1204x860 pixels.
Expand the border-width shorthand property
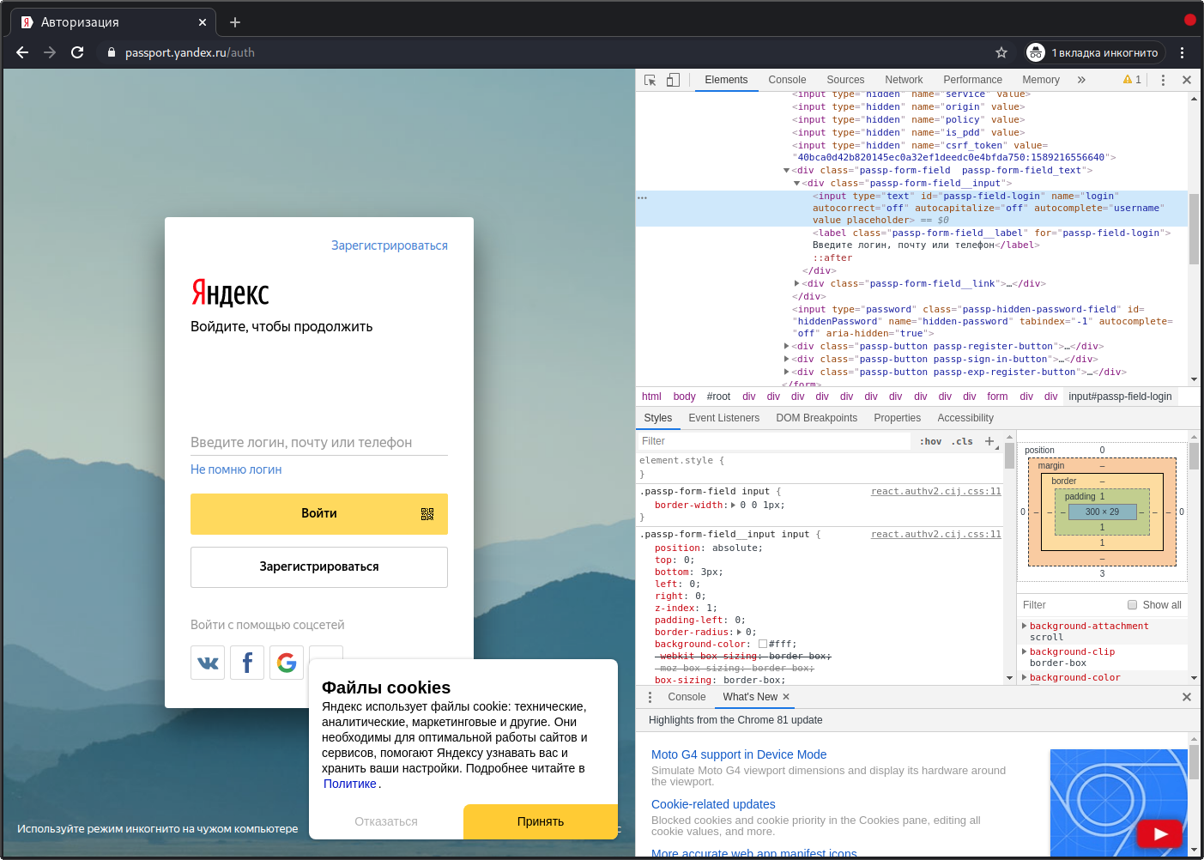(x=733, y=506)
